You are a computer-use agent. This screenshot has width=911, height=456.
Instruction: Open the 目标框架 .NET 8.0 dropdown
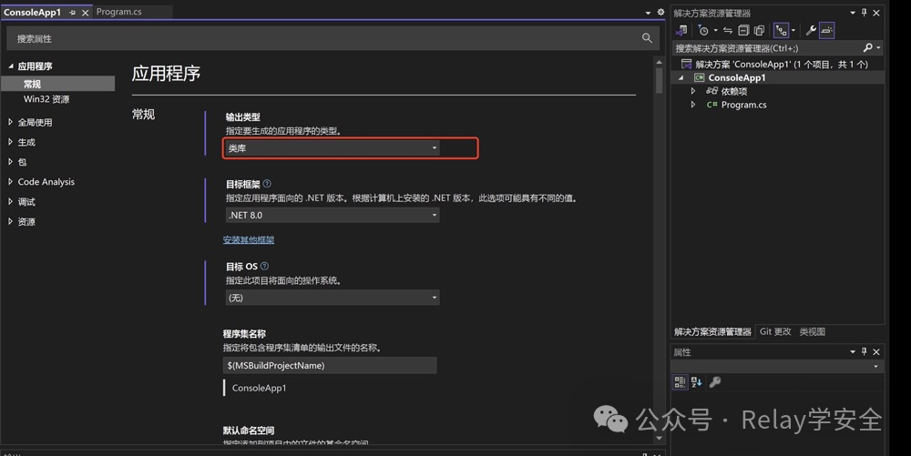(x=332, y=215)
